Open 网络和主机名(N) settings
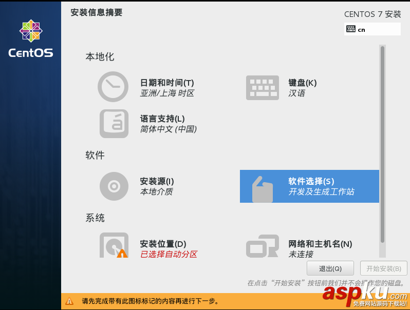This screenshot has width=410, height=310. point(320,244)
